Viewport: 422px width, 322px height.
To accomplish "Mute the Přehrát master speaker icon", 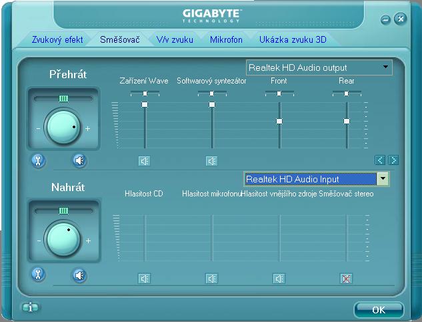I will (x=79, y=161).
